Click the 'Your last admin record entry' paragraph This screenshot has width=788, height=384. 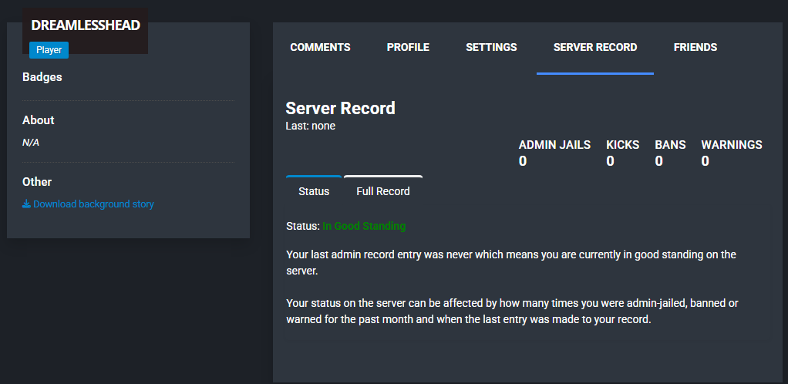[x=511, y=263]
